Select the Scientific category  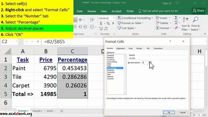[111, 72]
